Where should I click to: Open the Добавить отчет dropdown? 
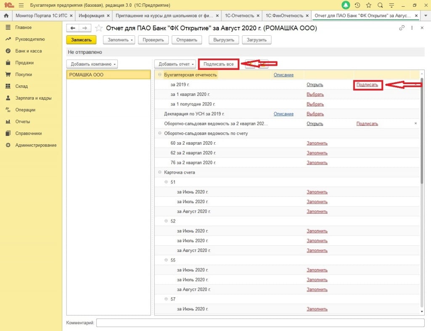click(175, 64)
